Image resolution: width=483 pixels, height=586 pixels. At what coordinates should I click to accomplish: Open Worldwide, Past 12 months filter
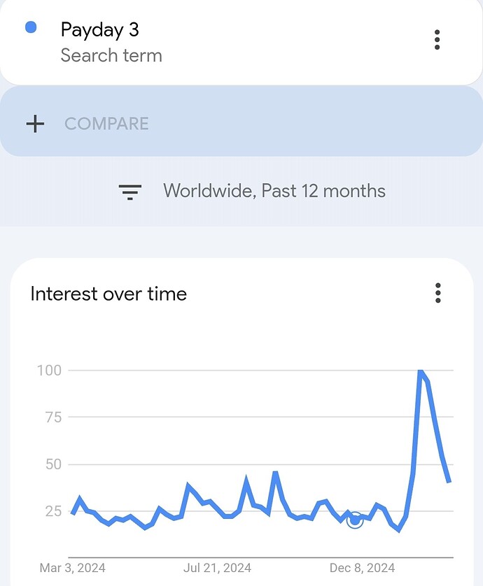(x=274, y=191)
